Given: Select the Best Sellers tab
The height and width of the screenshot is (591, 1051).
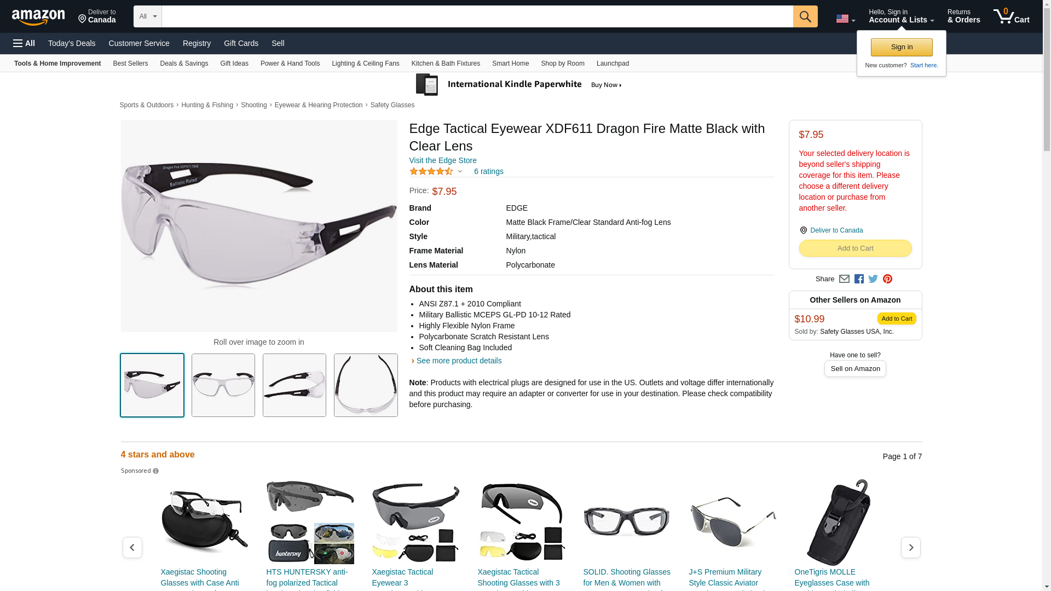Looking at the screenshot, I should pos(130,63).
